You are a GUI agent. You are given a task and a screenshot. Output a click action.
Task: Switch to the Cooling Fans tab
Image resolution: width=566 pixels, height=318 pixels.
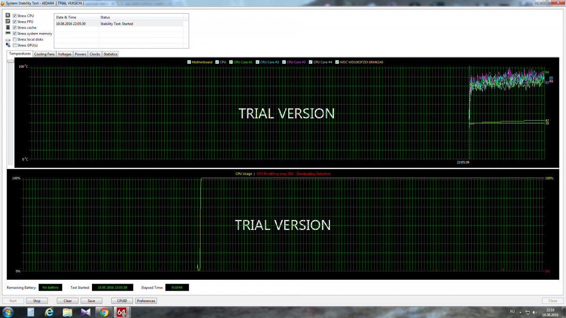pyautogui.click(x=45, y=54)
